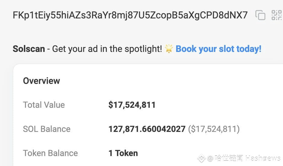Click the Hashnews watermark logo icon

tap(201, 158)
